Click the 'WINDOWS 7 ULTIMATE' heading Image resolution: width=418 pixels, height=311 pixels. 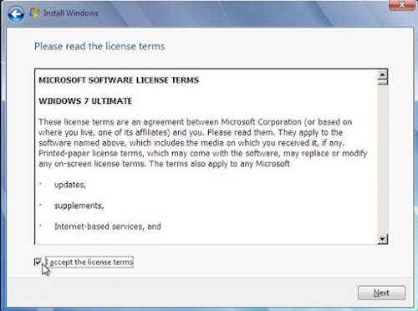(x=85, y=101)
